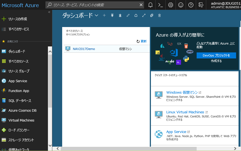Click the Microsoft Azure logo text

[x=20, y=5]
